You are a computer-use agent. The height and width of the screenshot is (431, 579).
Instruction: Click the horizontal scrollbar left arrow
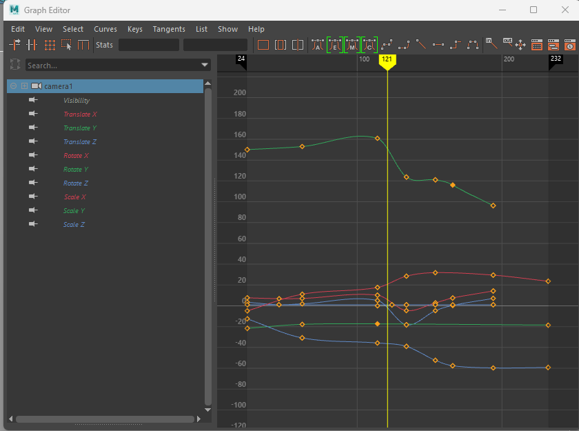pos(11,419)
